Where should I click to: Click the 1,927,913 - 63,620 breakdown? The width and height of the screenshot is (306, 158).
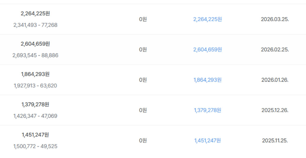point(35,86)
